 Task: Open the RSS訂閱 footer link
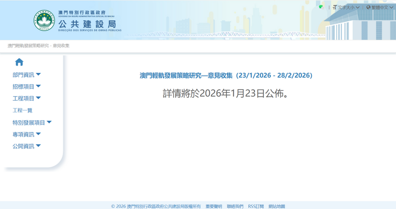click(x=256, y=206)
